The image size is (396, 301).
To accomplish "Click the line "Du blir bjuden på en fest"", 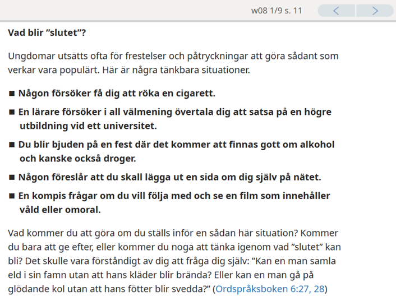I will tap(176, 145).
